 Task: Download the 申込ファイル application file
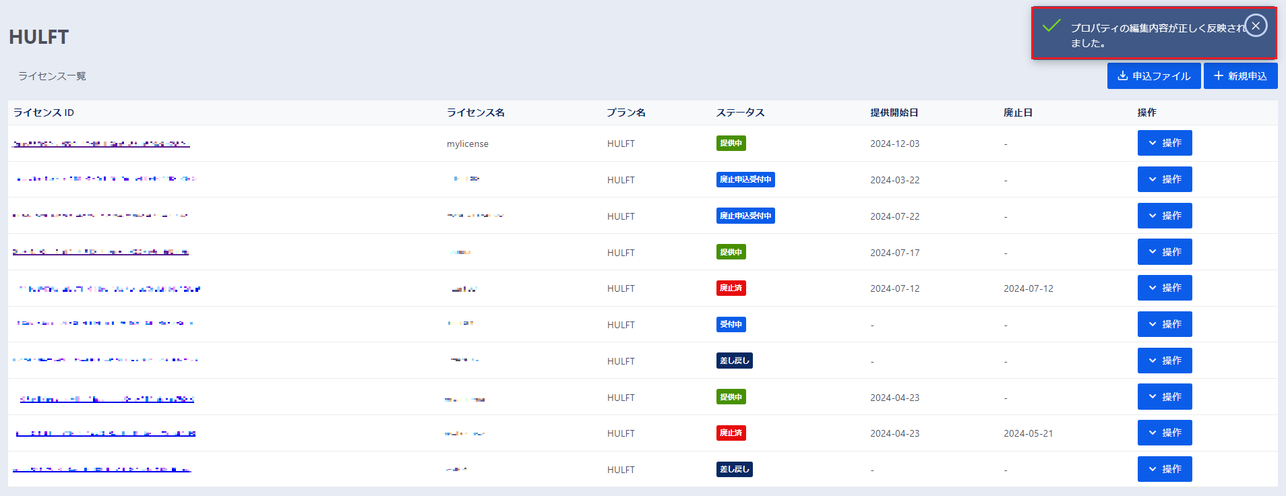coord(1153,76)
